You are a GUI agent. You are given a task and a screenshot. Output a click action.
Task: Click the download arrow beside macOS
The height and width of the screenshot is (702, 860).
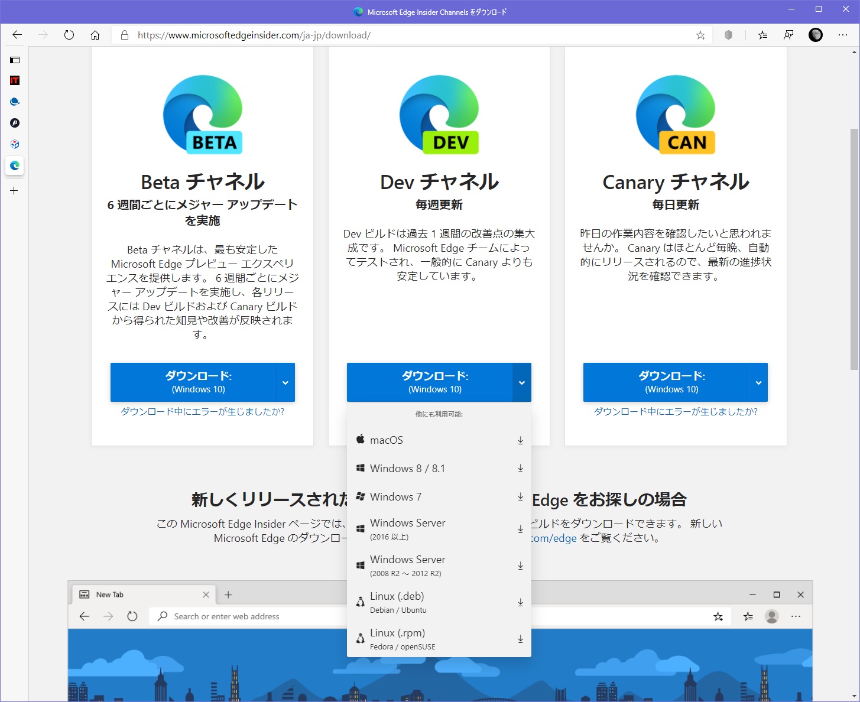521,440
